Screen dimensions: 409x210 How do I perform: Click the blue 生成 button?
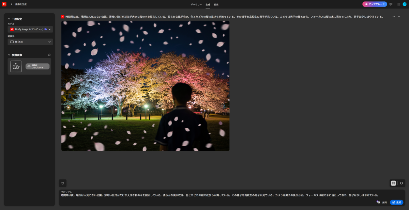point(396,202)
